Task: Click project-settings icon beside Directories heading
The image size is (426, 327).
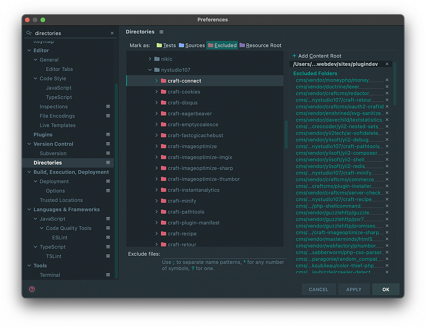Action: coord(161,32)
